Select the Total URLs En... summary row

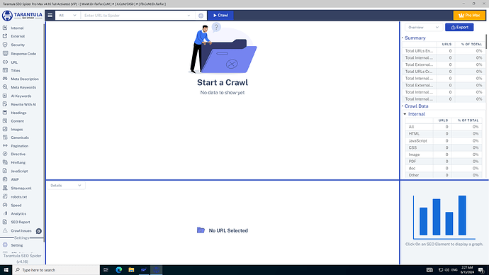click(x=443, y=51)
